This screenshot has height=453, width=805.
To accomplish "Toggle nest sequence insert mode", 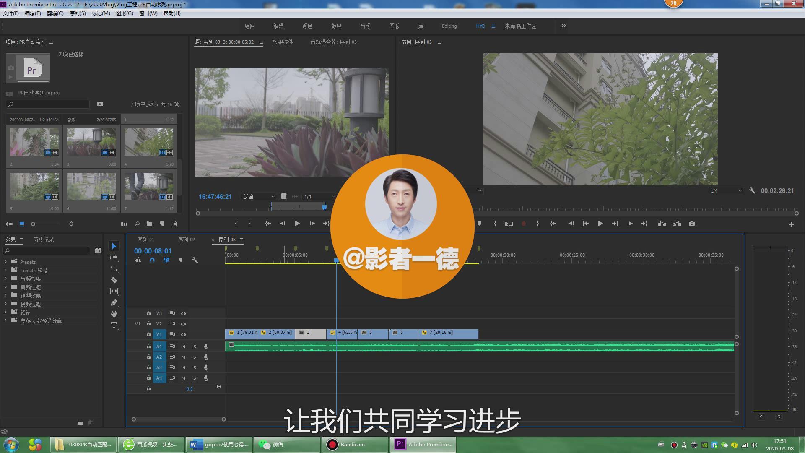I will coord(138,260).
